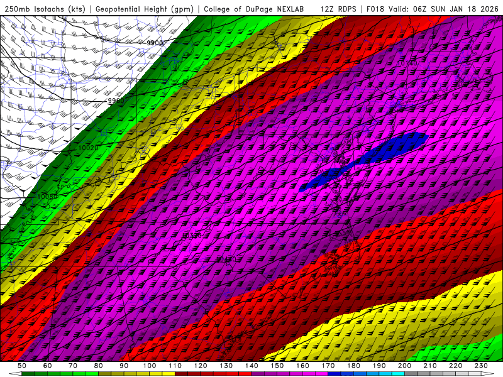Click the '80' value on the color scale
Screen dimensions: 503x377
(99, 366)
